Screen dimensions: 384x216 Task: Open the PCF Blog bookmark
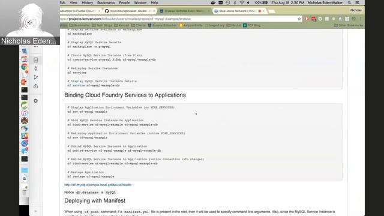point(252,25)
